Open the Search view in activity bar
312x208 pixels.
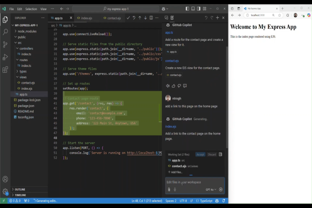5,32
